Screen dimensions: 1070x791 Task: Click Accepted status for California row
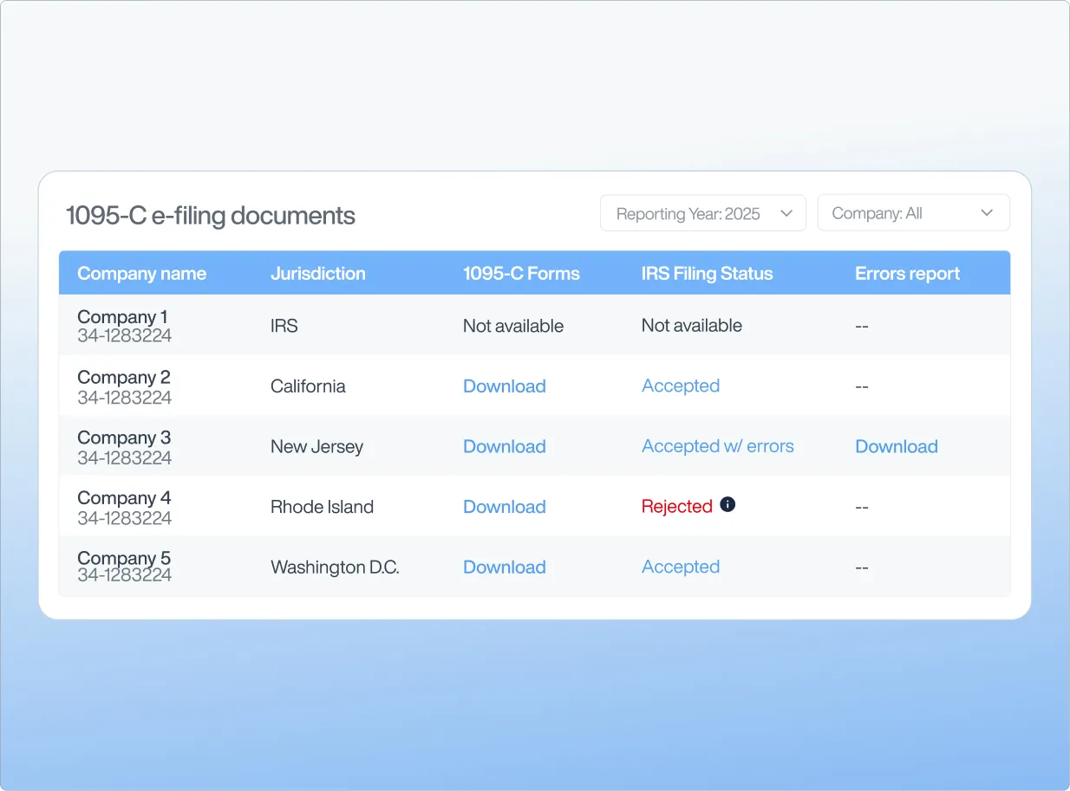click(x=681, y=386)
